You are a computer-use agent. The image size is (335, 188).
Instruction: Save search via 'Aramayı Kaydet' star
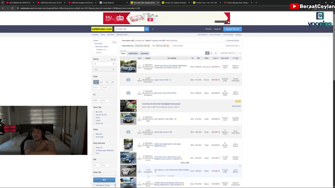pos(226,41)
